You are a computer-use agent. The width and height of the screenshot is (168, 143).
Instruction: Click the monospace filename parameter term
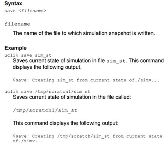[x=17, y=24]
